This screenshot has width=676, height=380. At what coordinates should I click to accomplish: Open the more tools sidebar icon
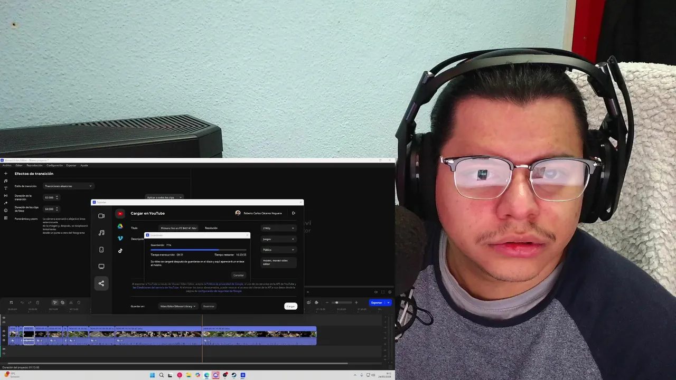coord(6,218)
